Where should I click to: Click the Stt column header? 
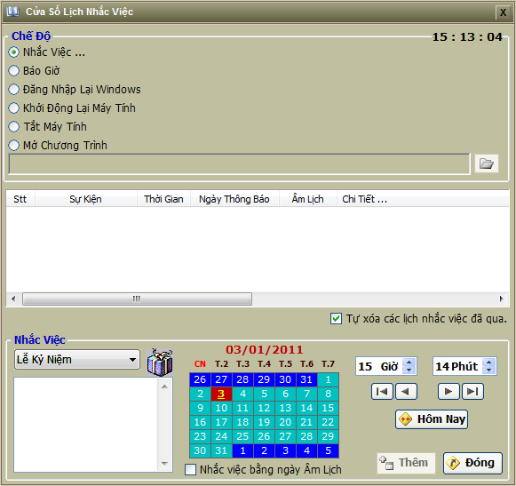click(20, 199)
